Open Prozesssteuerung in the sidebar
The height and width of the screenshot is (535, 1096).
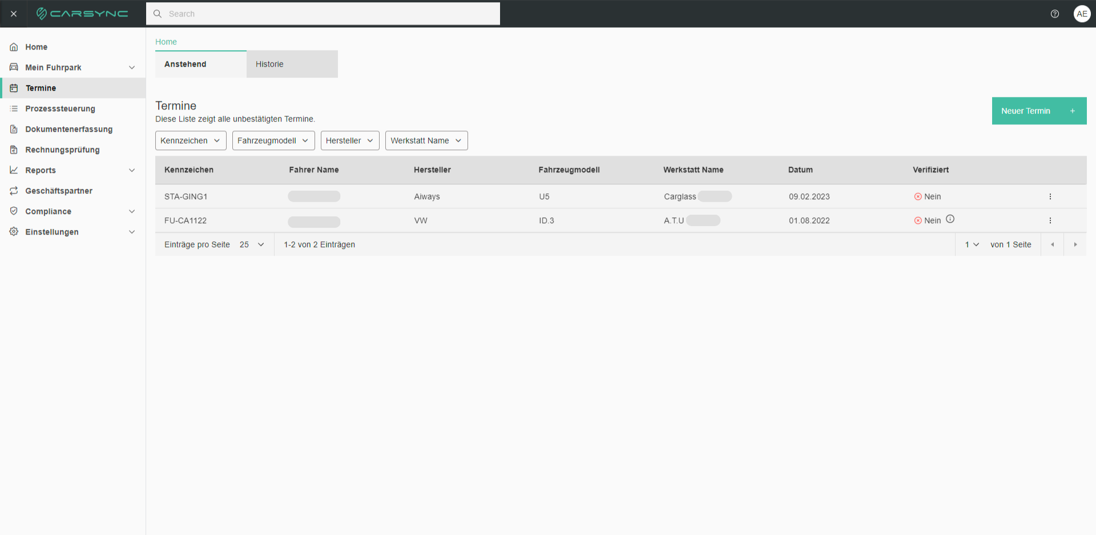click(73, 108)
